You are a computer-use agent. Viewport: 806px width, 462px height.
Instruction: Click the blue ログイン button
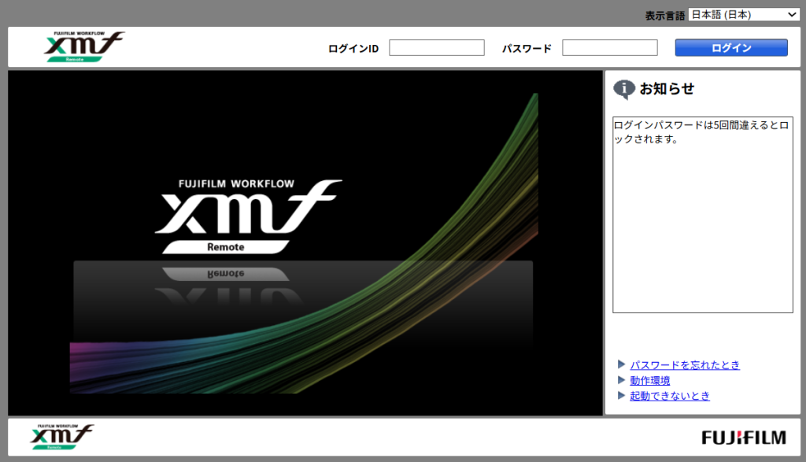pyautogui.click(x=731, y=48)
